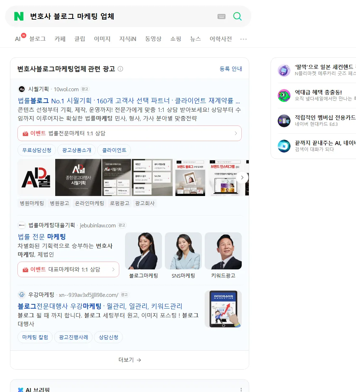The height and width of the screenshot is (392, 356).
Task: Expand the 법률전문마케터 1:1 상담 event row
Action: point(130,134)
